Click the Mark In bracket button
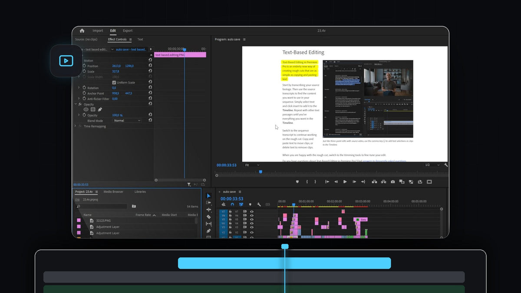The width and height of the screenshot is (521, 293). (307, 182)
